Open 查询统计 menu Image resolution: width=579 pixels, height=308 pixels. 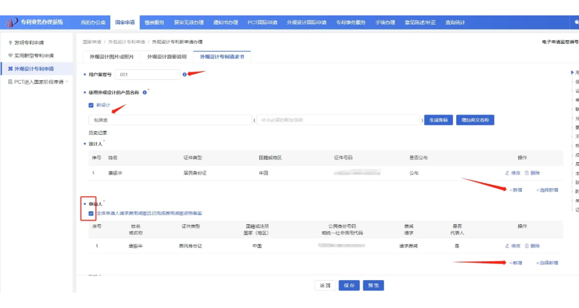455,22
